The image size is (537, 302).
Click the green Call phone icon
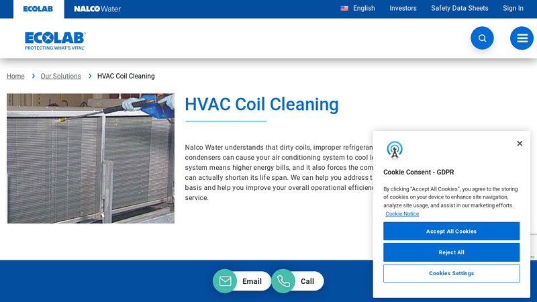[x=283, y=281]
